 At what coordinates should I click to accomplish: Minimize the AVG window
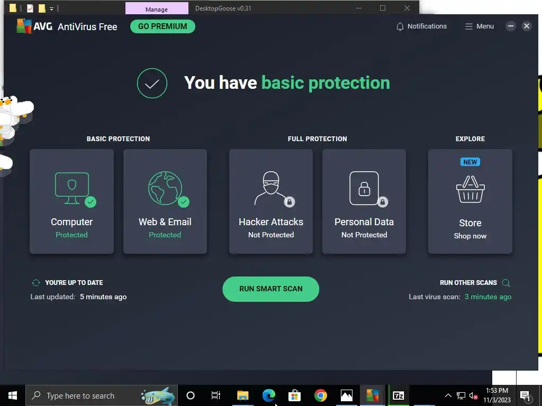(511, 26)
